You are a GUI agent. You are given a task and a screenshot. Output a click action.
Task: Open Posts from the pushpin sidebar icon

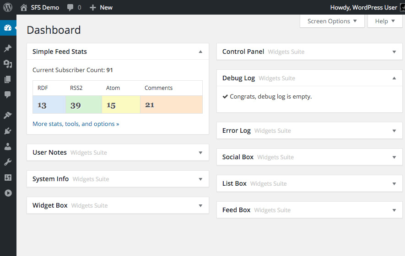pos(8,48)
